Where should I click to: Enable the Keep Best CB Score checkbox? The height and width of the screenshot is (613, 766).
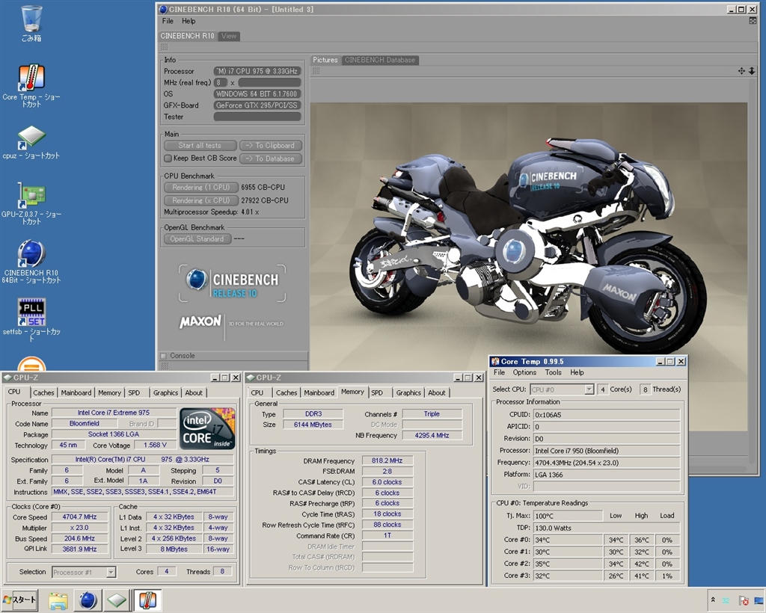[168, 158]
